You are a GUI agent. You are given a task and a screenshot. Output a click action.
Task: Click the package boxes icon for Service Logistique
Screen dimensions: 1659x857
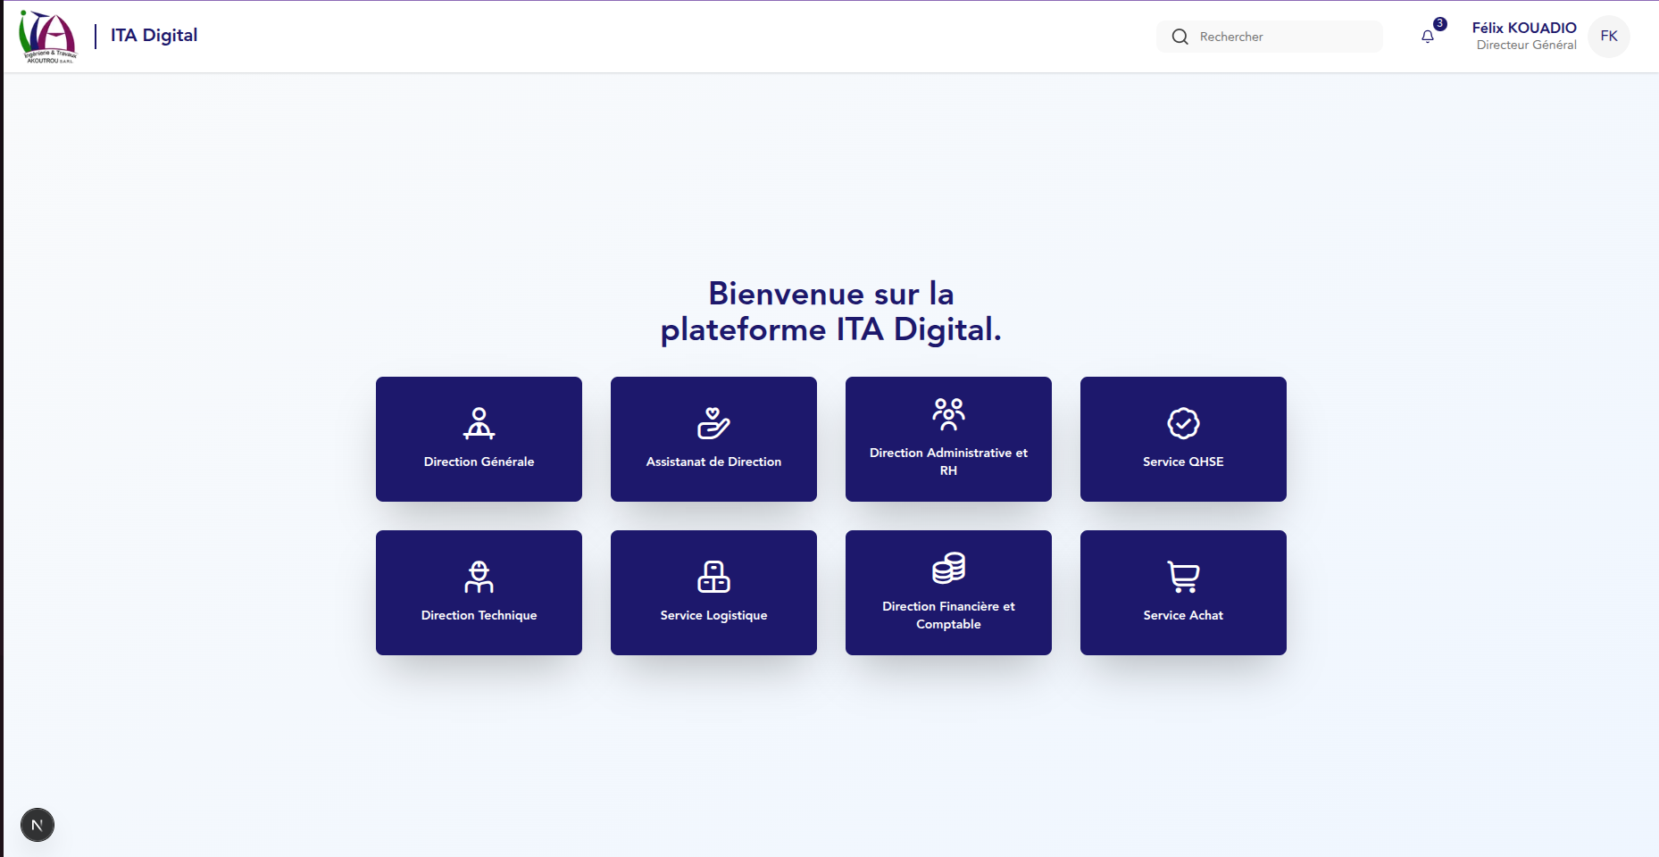713,577
